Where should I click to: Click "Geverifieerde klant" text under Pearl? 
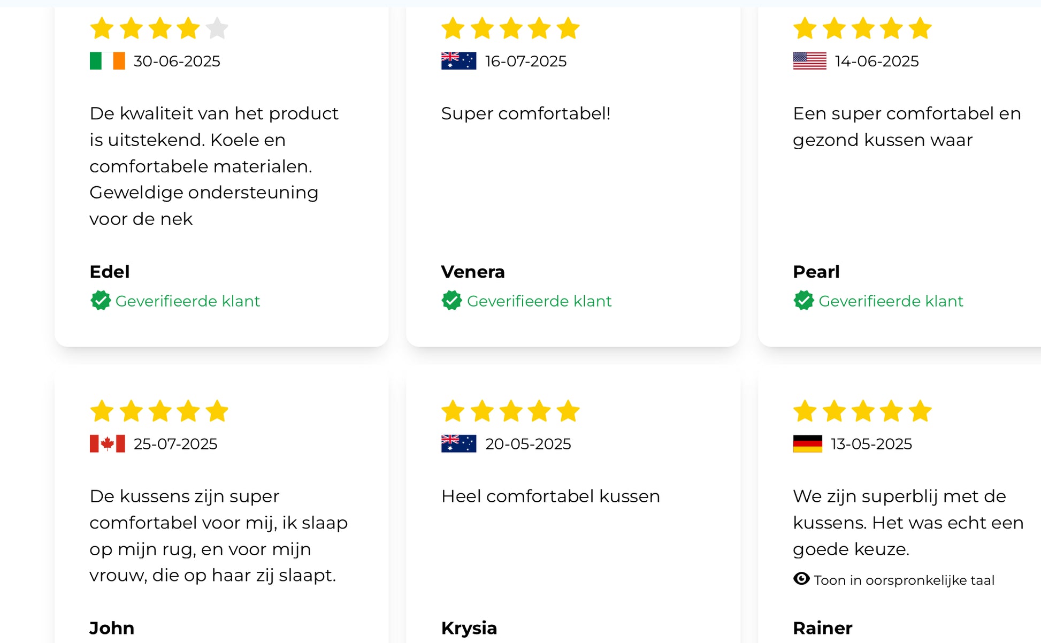(891, 301)
